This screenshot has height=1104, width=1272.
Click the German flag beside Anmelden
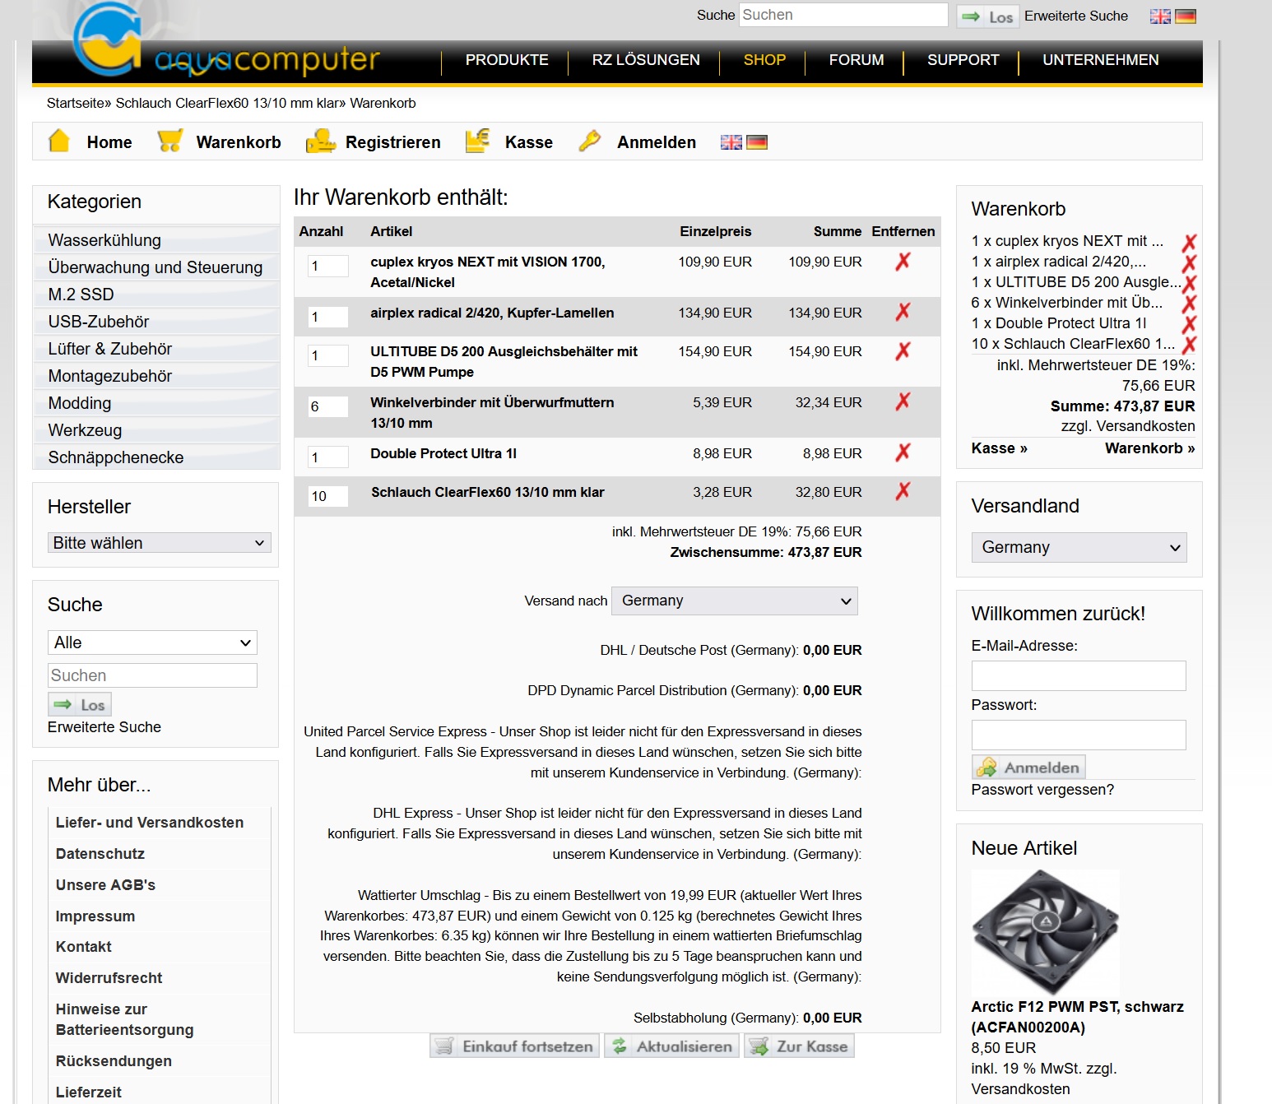[757, 142]
